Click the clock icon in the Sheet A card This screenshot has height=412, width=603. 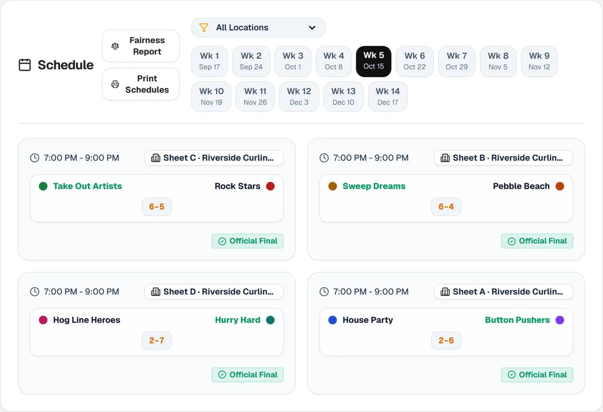[324, 292]
